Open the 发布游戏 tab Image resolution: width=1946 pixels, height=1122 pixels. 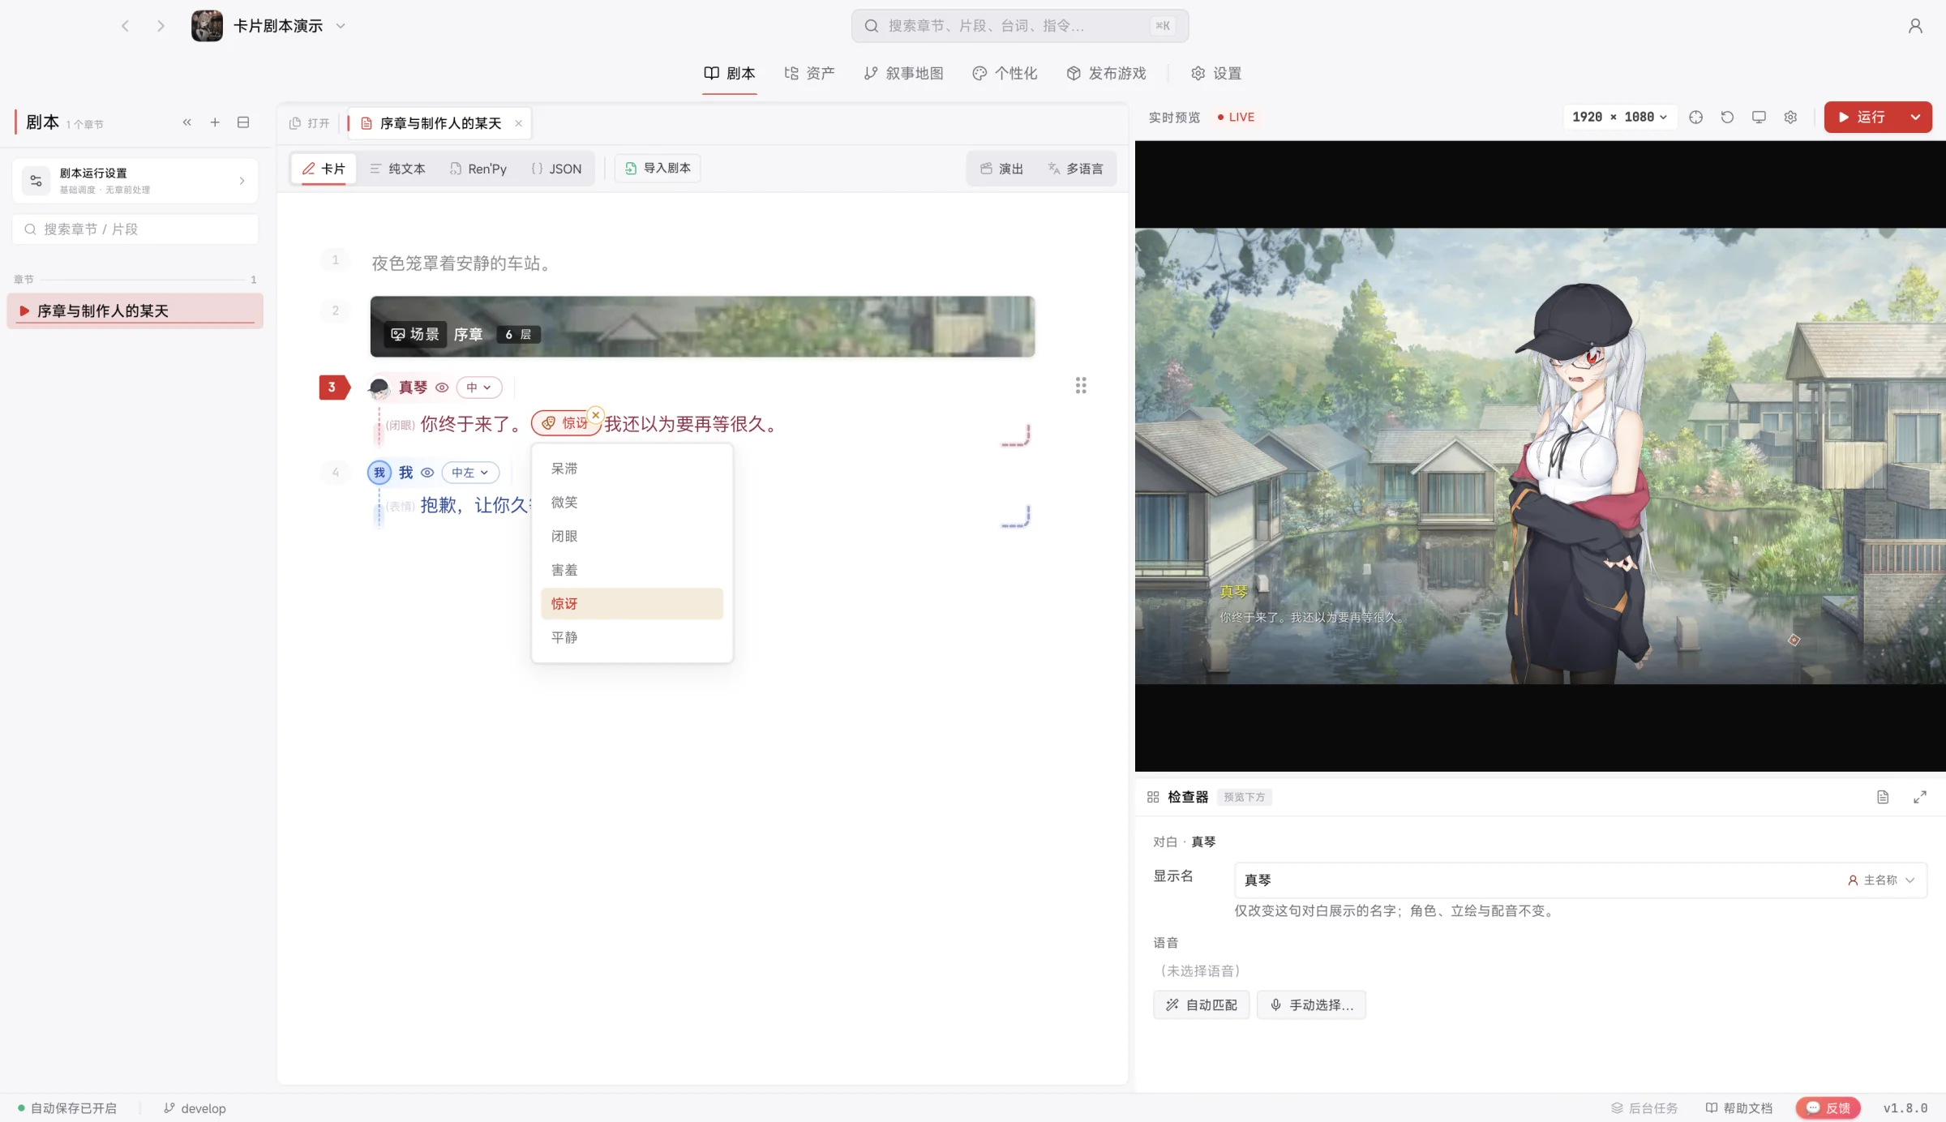pyautogui.click(x=1106, y=74)
